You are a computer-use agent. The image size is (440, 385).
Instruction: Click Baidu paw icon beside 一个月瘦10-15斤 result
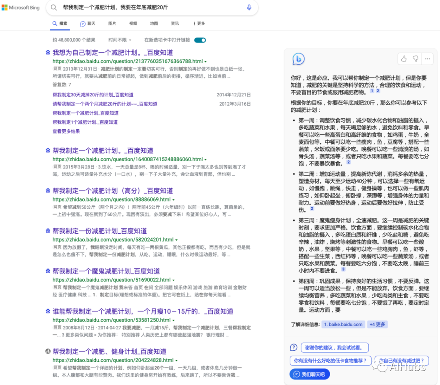48,311
